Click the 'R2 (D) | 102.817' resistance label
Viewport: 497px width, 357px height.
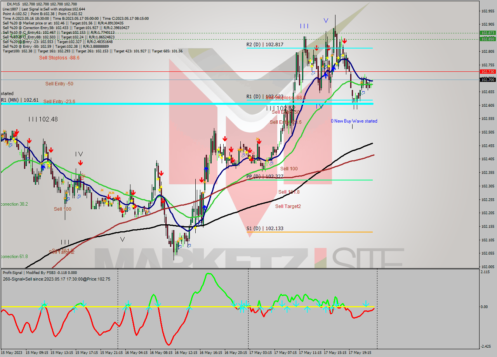[265, 45]
